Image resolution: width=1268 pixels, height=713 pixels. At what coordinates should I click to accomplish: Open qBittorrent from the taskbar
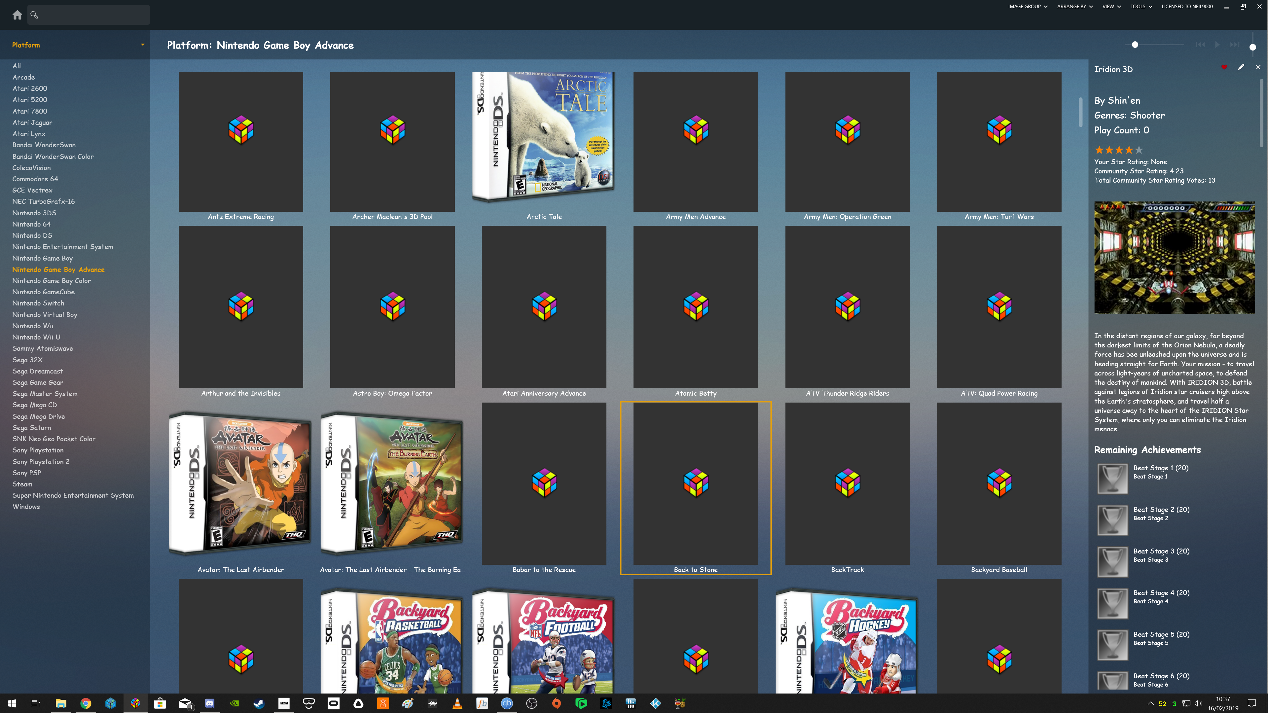click(x=507, y=703)
